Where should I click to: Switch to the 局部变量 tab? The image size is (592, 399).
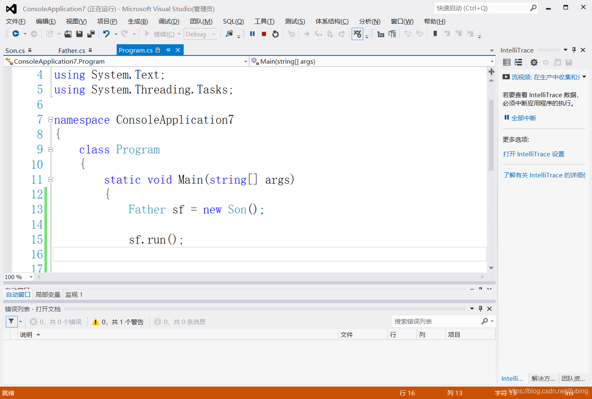point(48,294)
